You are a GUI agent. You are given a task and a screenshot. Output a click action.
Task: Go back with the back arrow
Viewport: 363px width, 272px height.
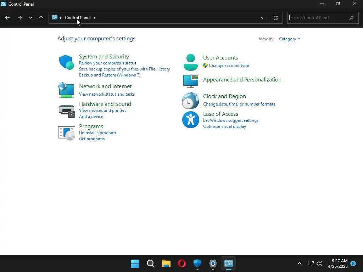click(x=7, y=18)
